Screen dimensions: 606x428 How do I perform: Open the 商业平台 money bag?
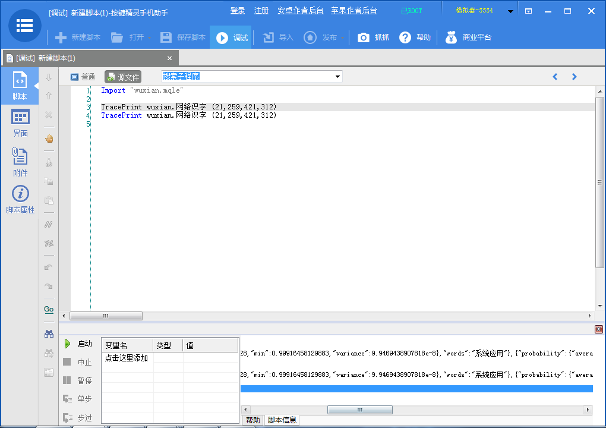468,37
